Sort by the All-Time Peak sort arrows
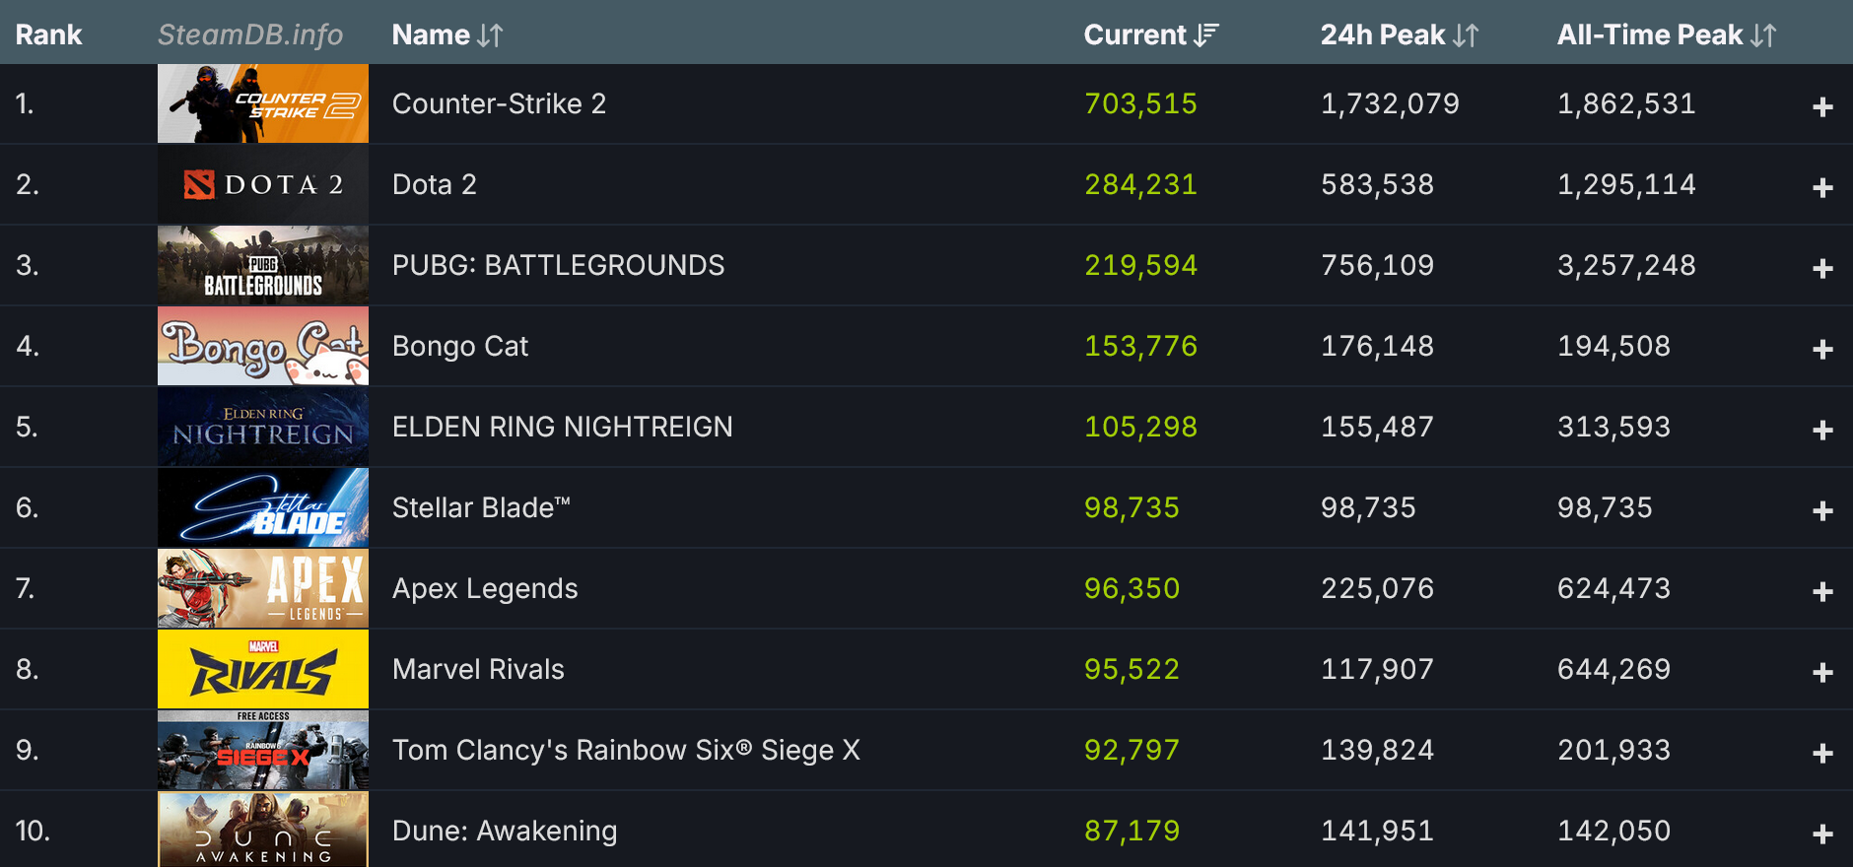This screenshot has width=1853, height=867. tap(1763, 35)
